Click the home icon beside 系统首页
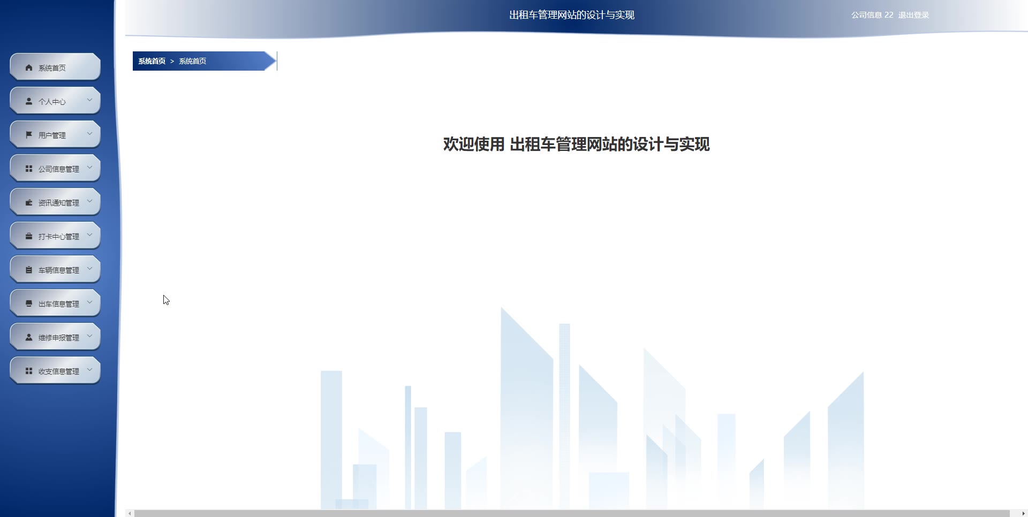The width and height of the screenshot is (1028, 517). tap(29, 67)
